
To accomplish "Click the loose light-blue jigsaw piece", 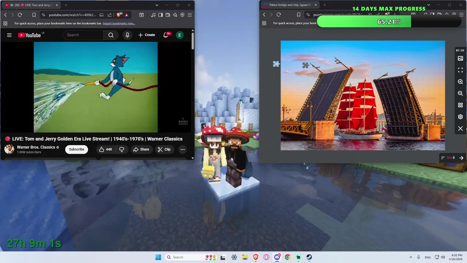I will pyautogui.click(x=276, y=64).
